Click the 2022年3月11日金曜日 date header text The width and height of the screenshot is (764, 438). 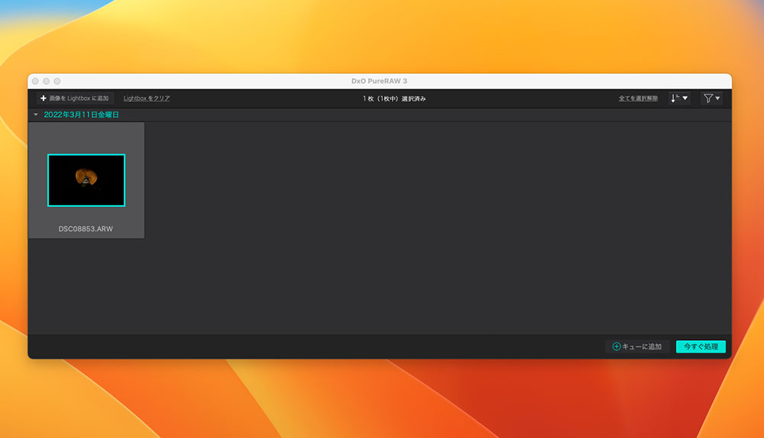pos(82,115)
